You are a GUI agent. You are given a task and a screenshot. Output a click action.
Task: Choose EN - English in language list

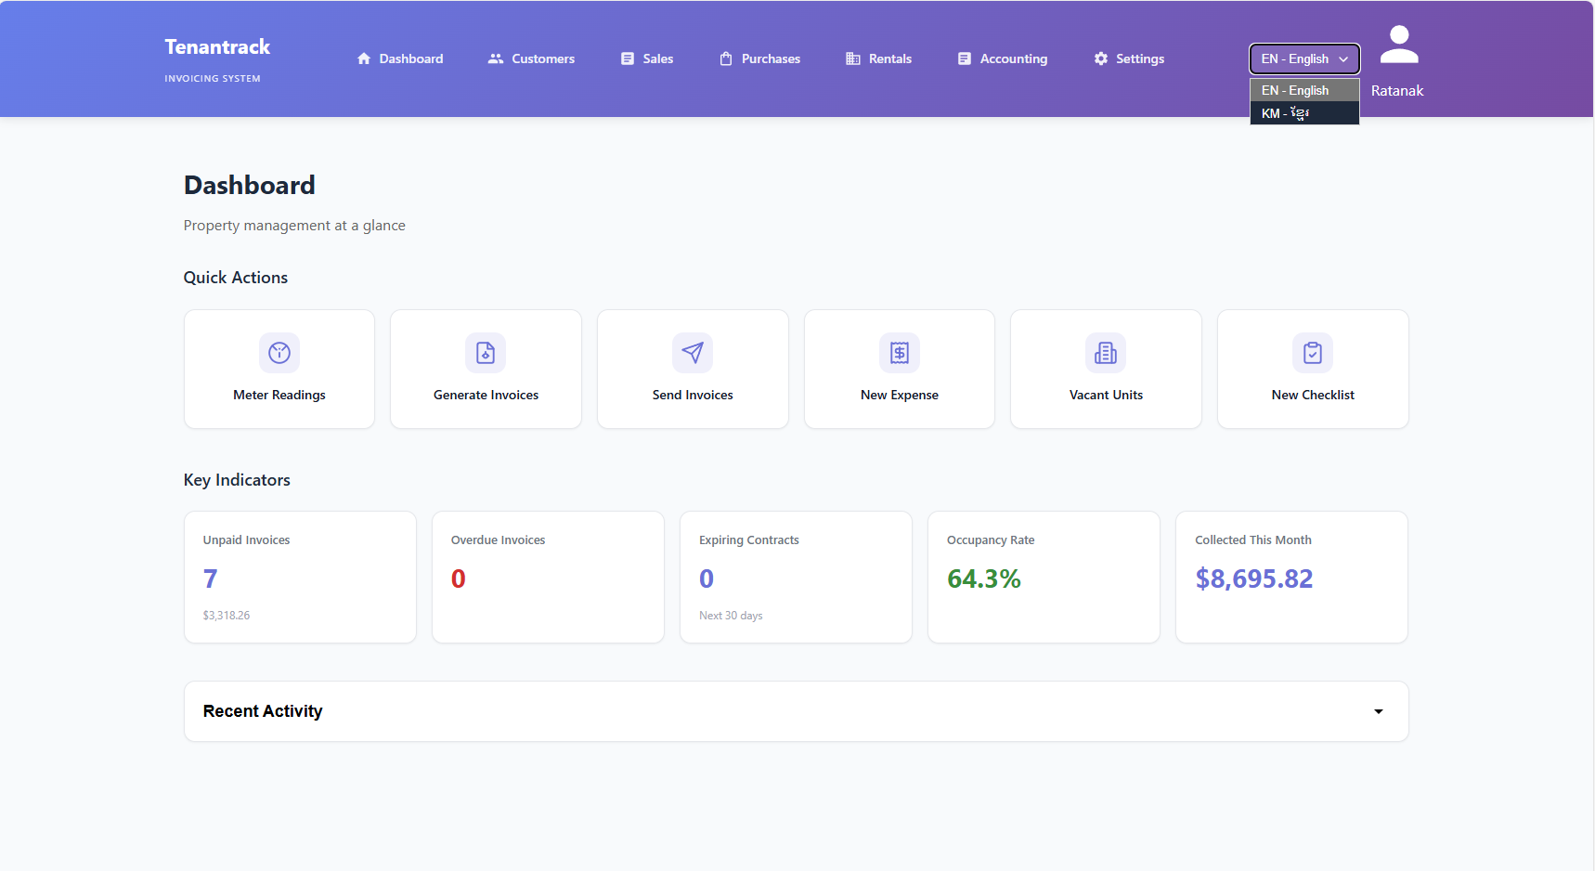[1304, 90]
